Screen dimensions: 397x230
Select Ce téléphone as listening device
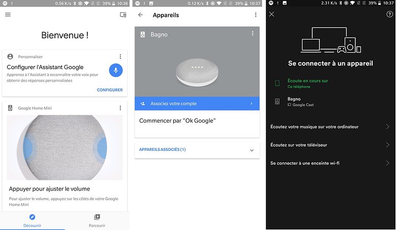[x=330, y=83]
